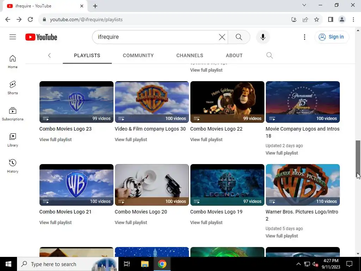Open YouTube settings three-dot menu
The height and width of the screenshot is (271, 361).
click(x=304, y=37)
